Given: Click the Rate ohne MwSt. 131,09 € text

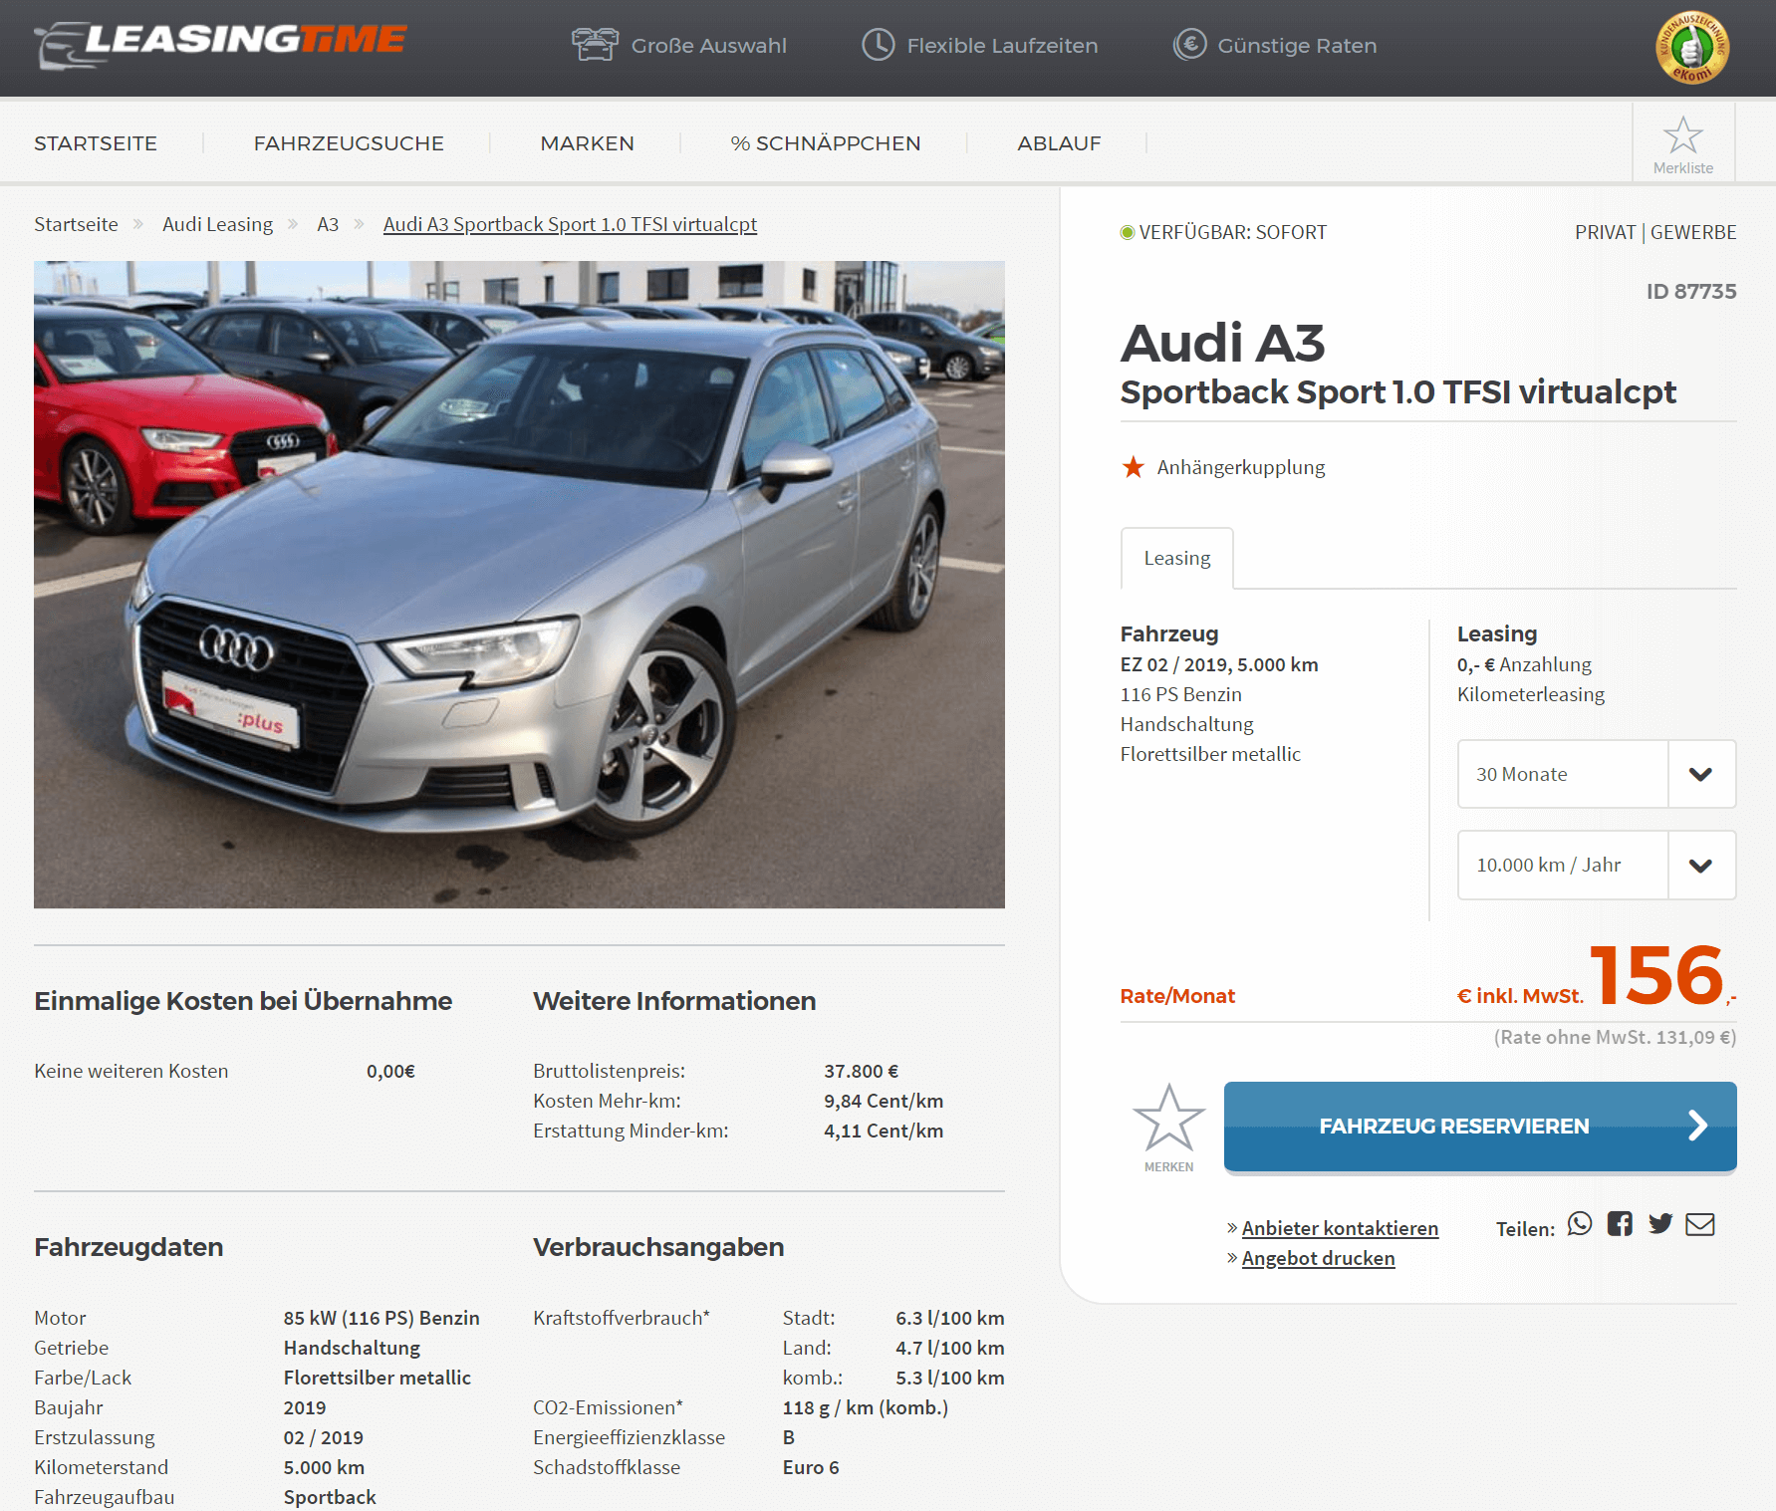Looking at the screenshot, I should (1616, 1037).
